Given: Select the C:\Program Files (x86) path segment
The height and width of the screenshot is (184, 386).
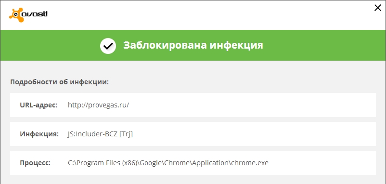Looking at the screenshot, I should (102, 163).
